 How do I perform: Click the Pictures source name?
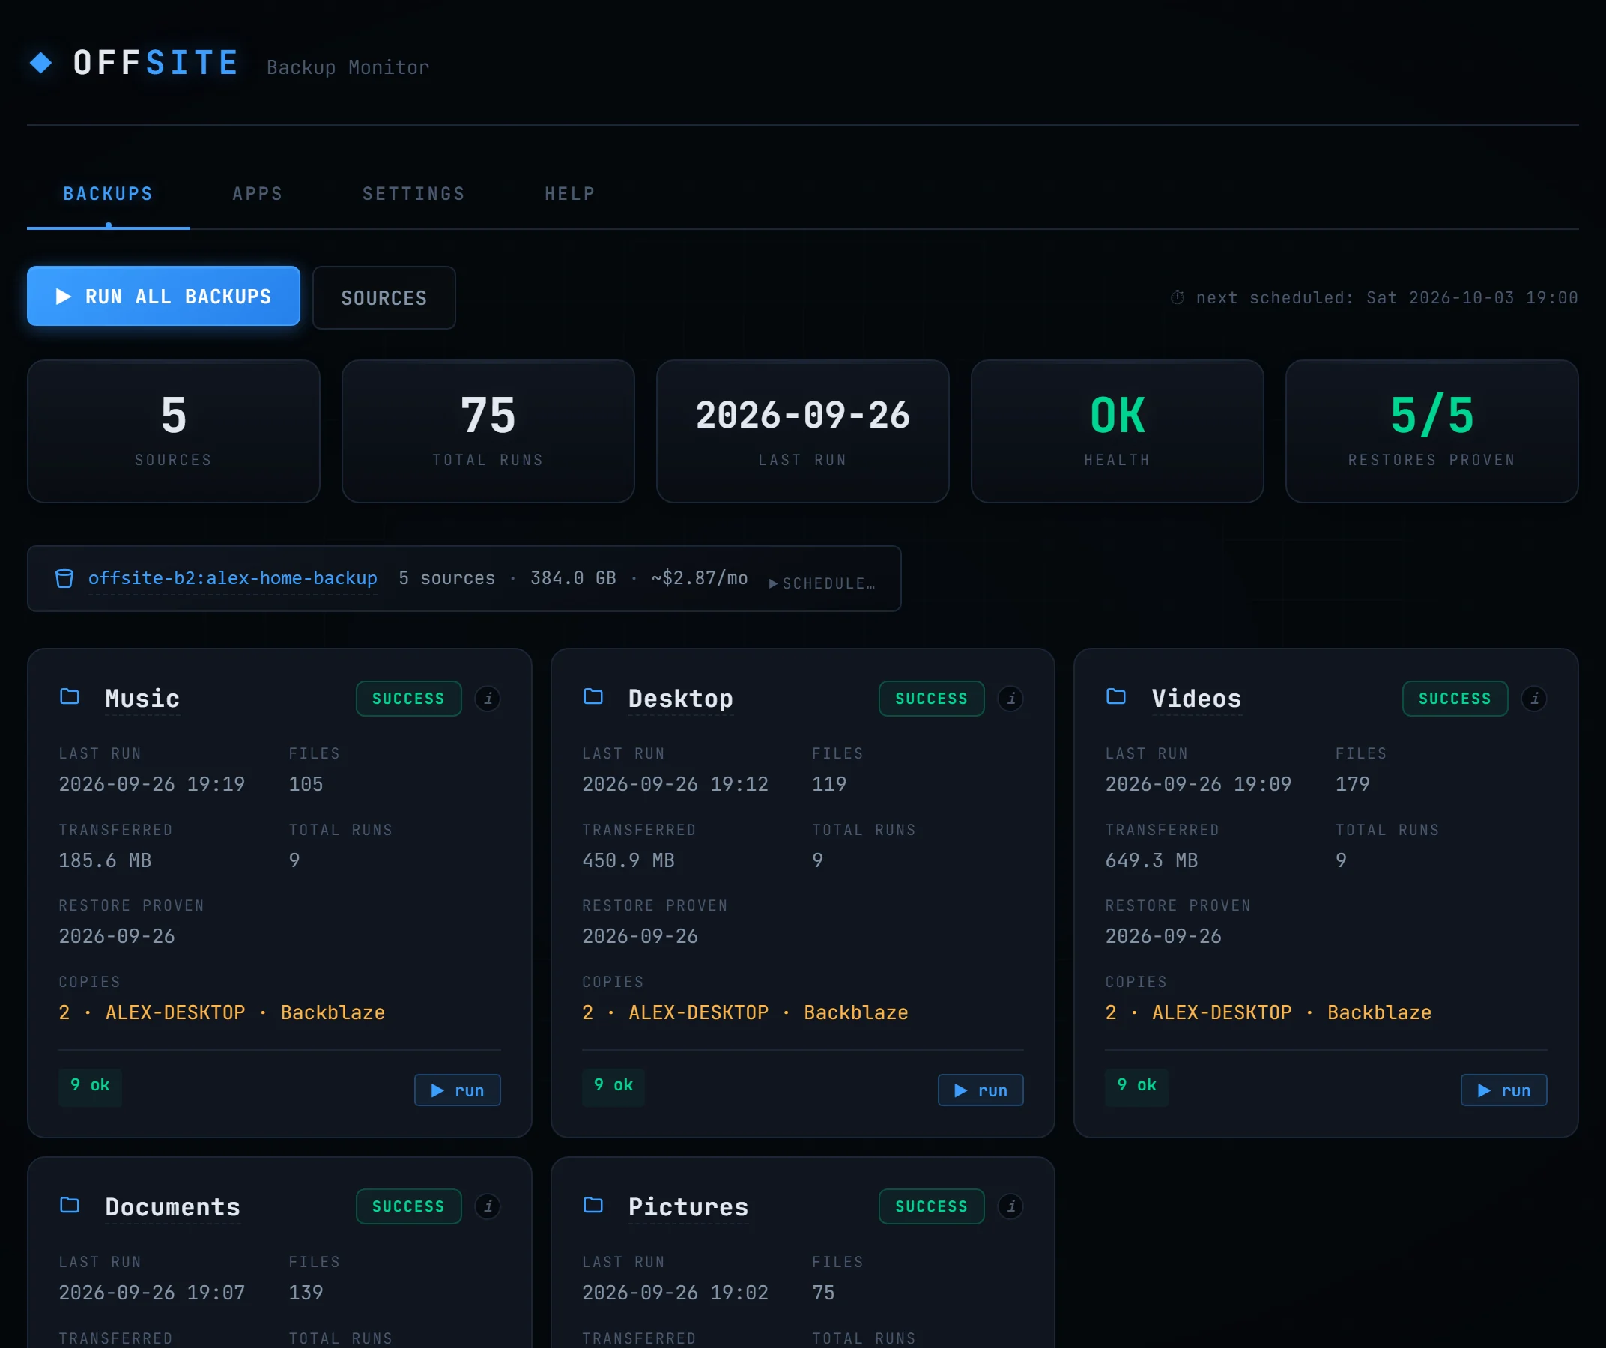(688, 1206)
